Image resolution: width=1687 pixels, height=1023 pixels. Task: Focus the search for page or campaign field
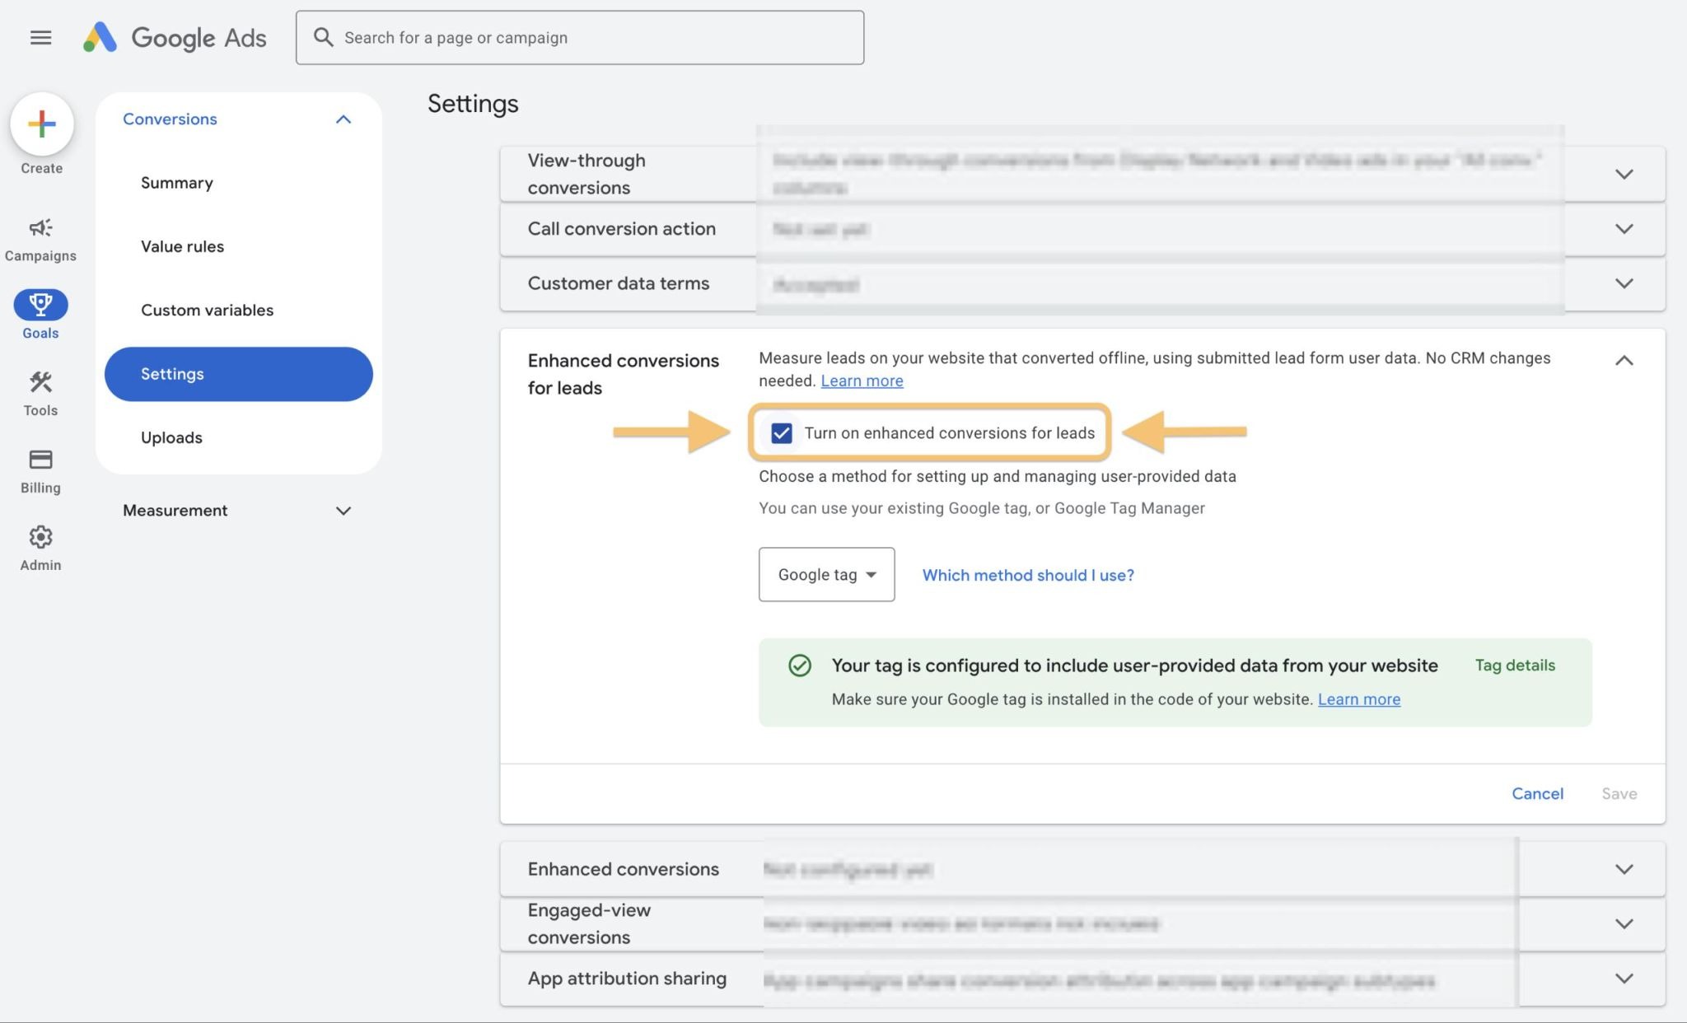click(580, 38)
